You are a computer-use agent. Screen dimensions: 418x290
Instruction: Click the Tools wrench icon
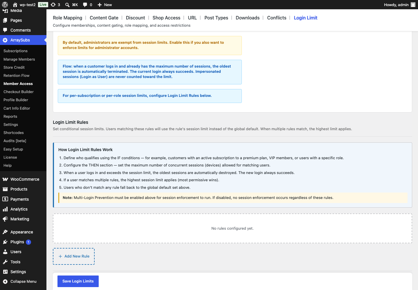[x=5, y=262]
